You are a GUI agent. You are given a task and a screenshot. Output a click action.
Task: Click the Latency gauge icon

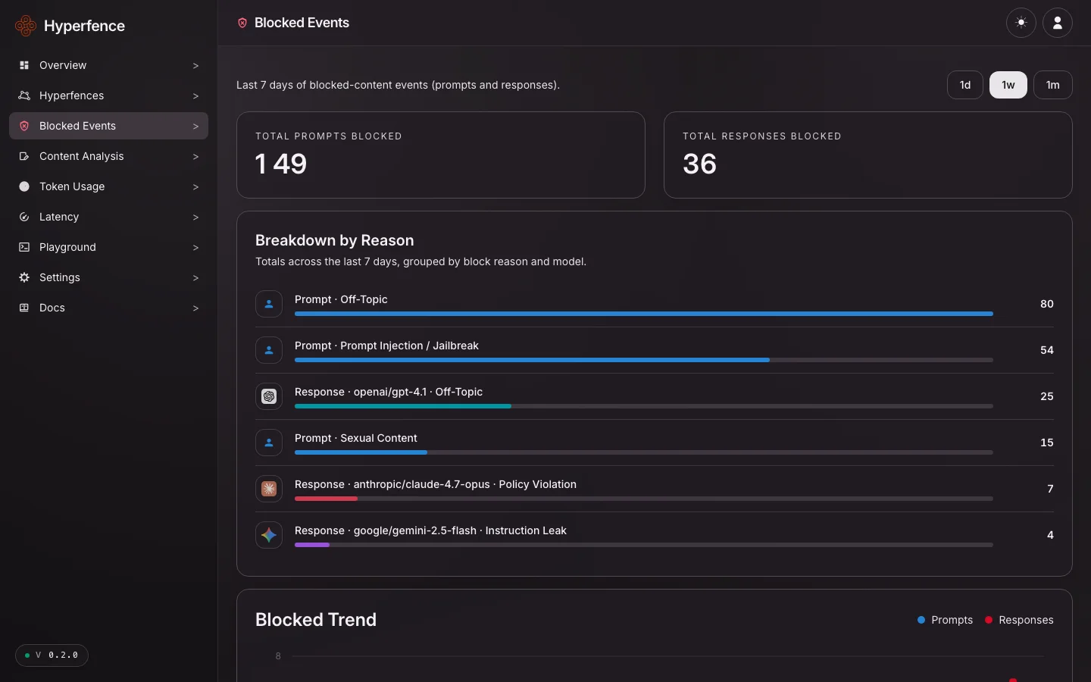point(24,217)
